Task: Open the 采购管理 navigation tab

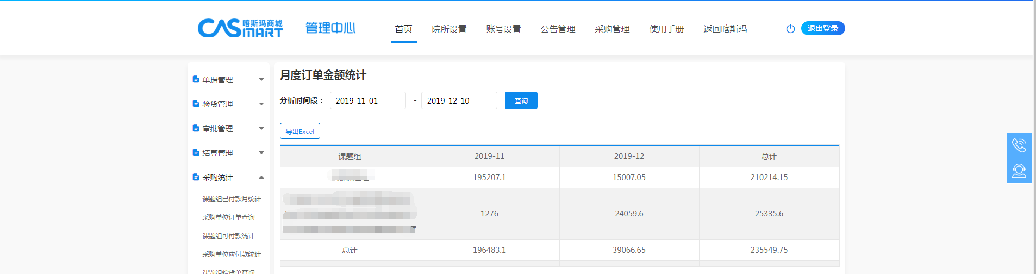Action: pos(612,29)
